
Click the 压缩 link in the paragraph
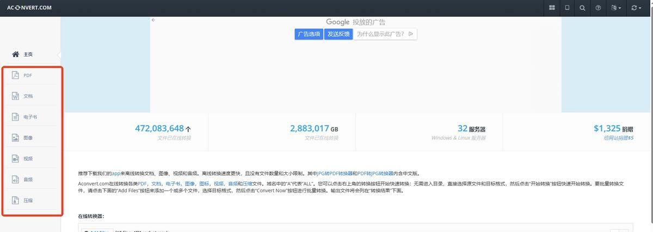[x=248, y=184]
